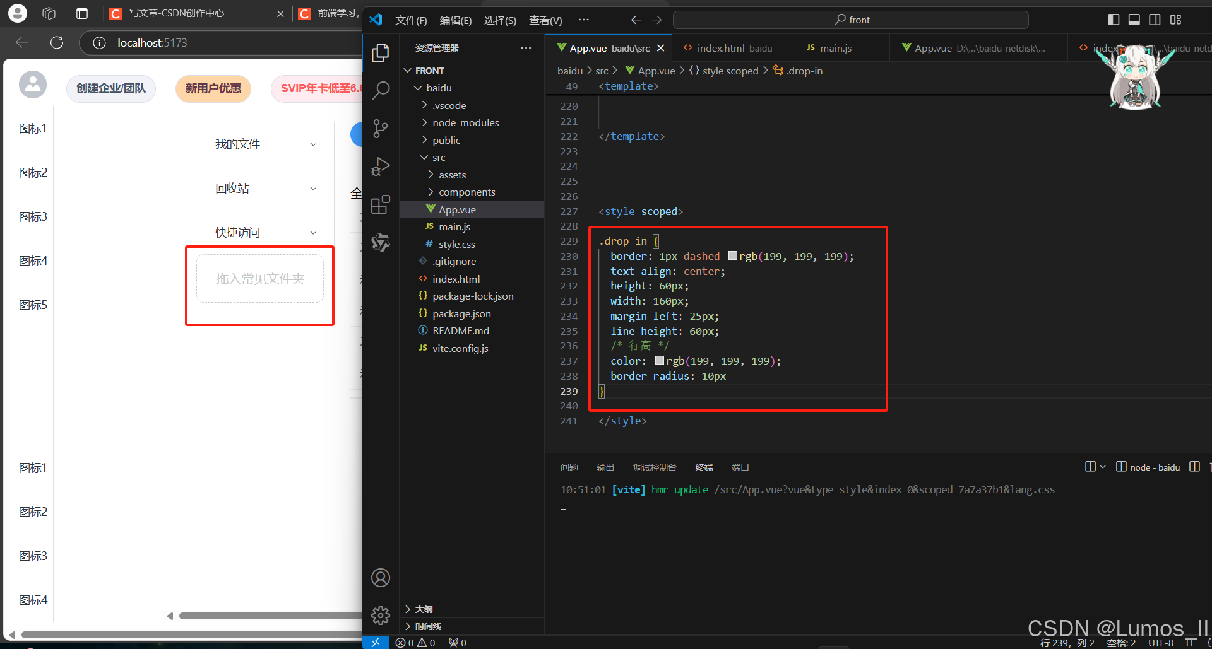Switch to the 问题 panel tab
The image size is (1212, 649).
pyautogui.click(x=569, y=467)
